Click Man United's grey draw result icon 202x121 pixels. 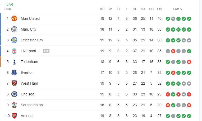tap(173, 19)
